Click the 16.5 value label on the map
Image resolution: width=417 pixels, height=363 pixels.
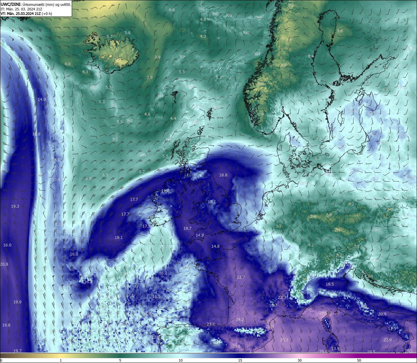pyautogui.click(x=156, y=296)
